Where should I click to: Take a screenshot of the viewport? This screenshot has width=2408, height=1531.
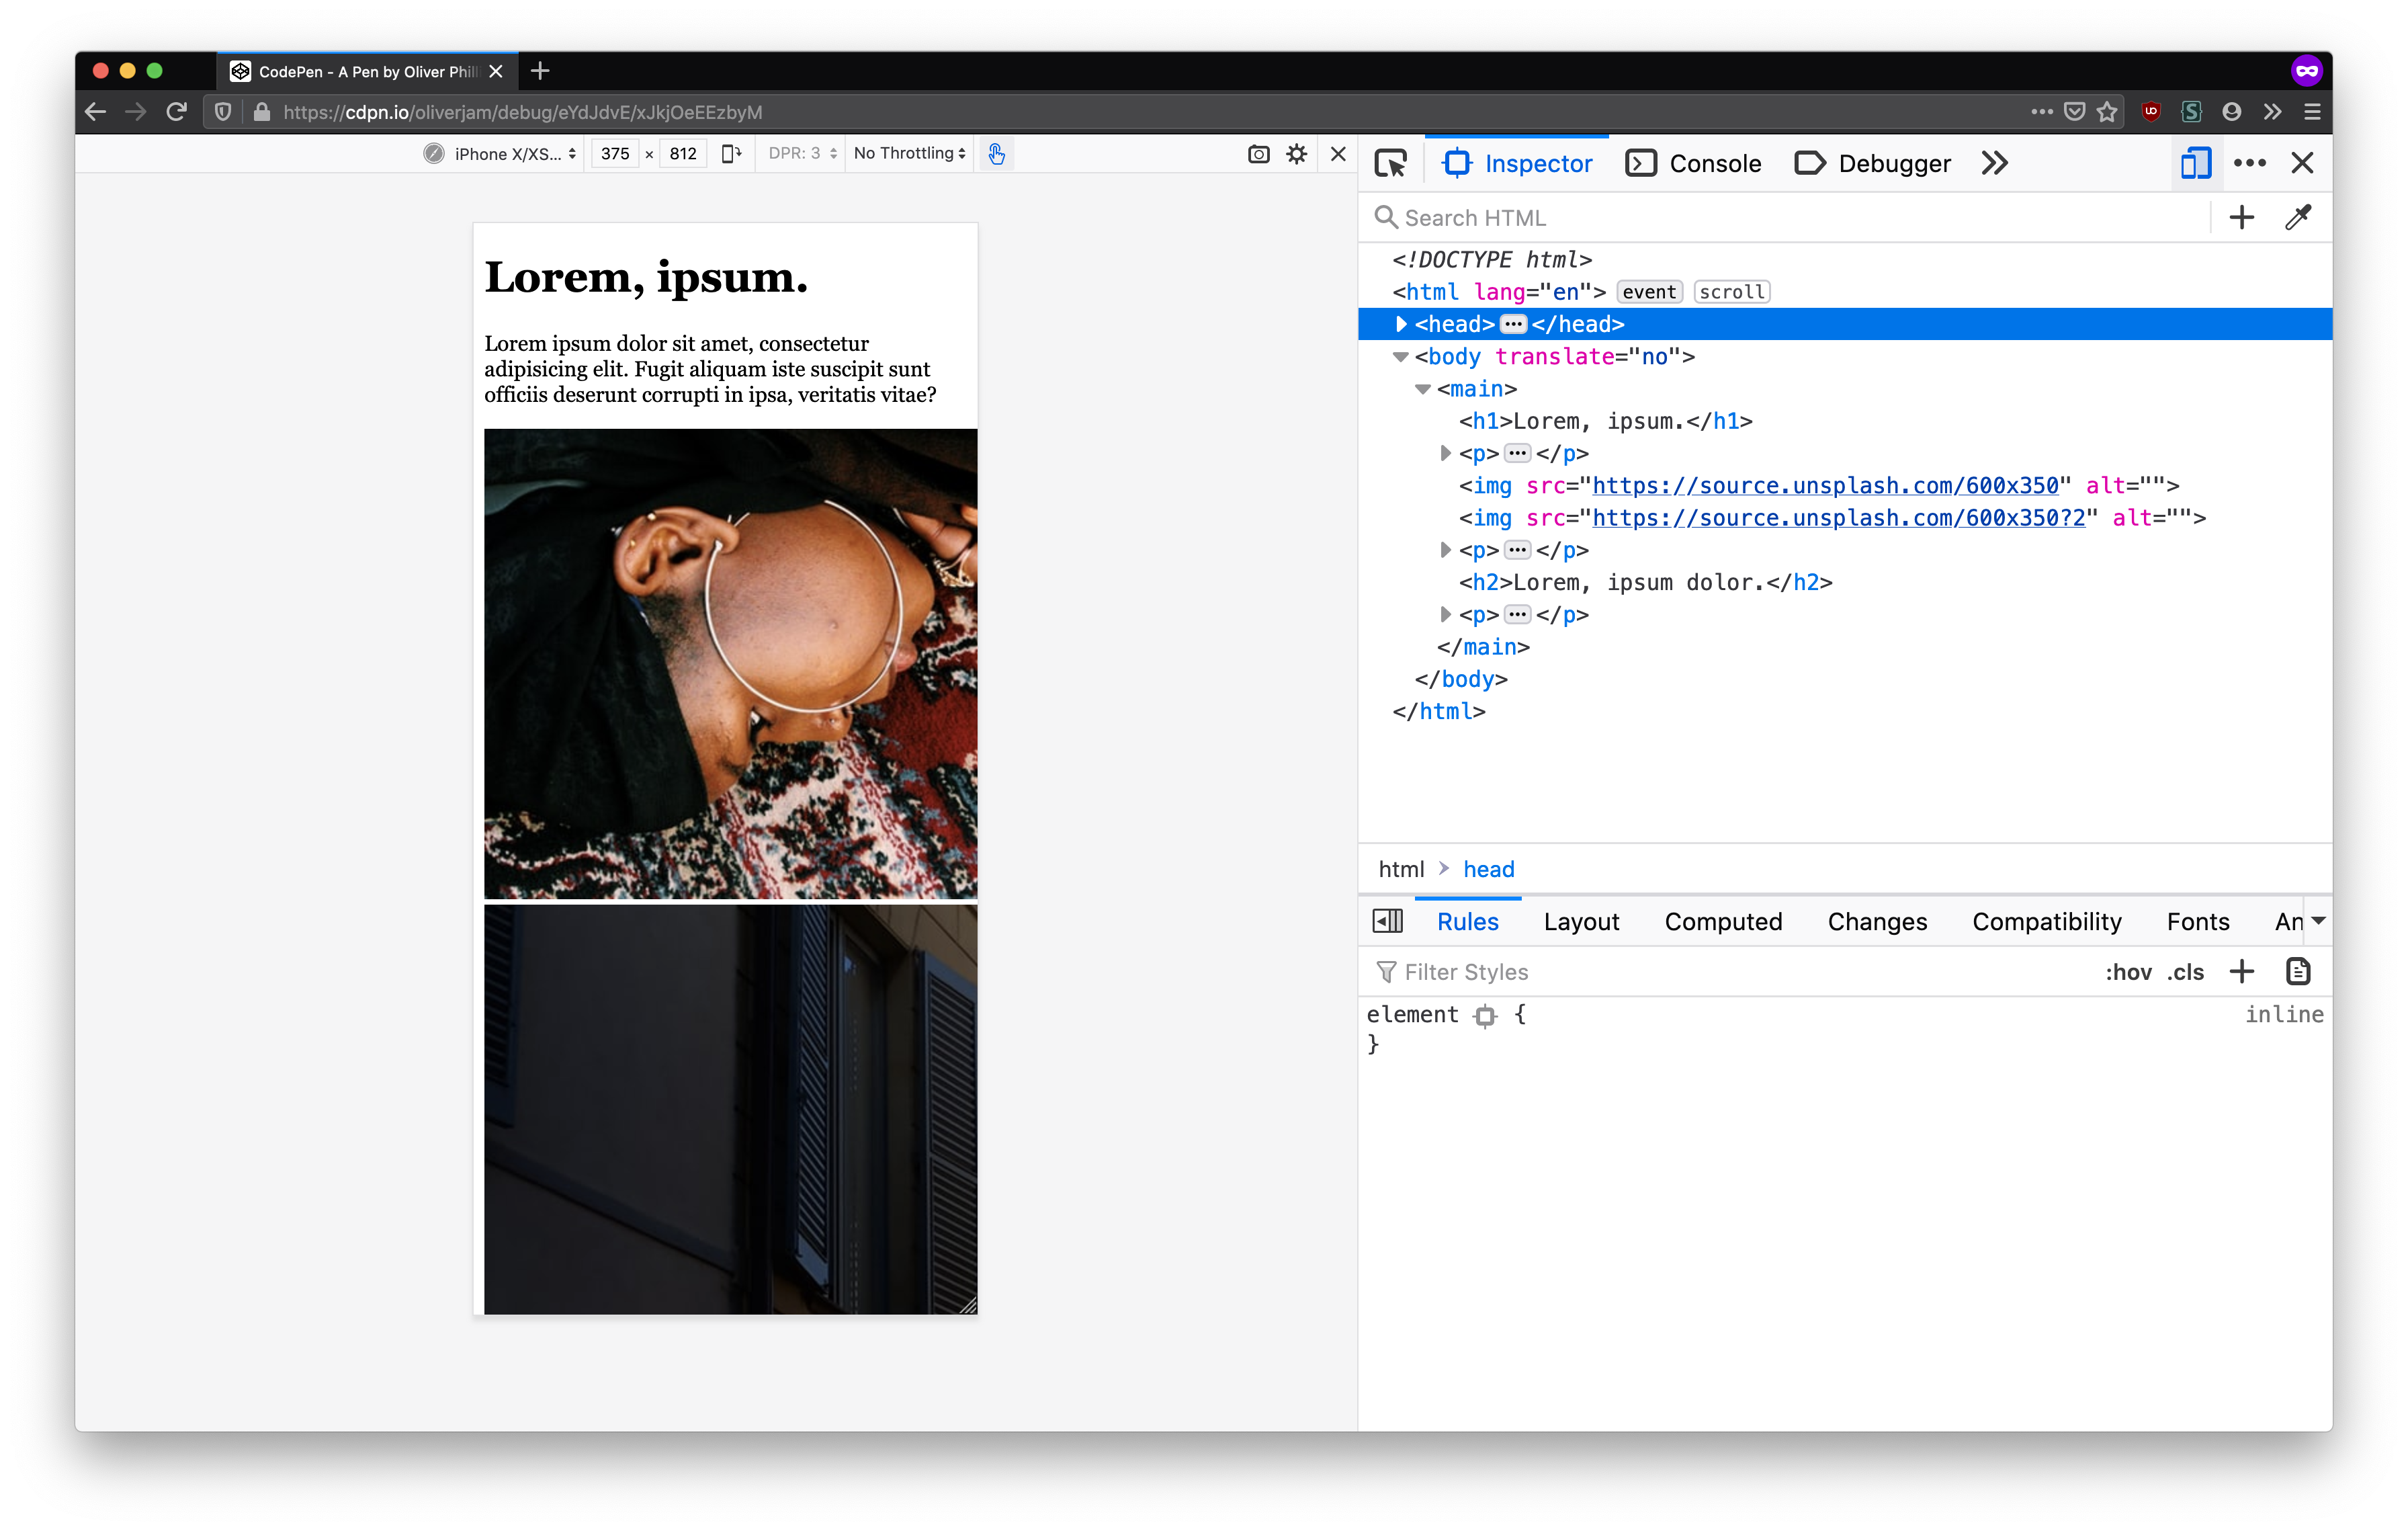coord(1258,154)
